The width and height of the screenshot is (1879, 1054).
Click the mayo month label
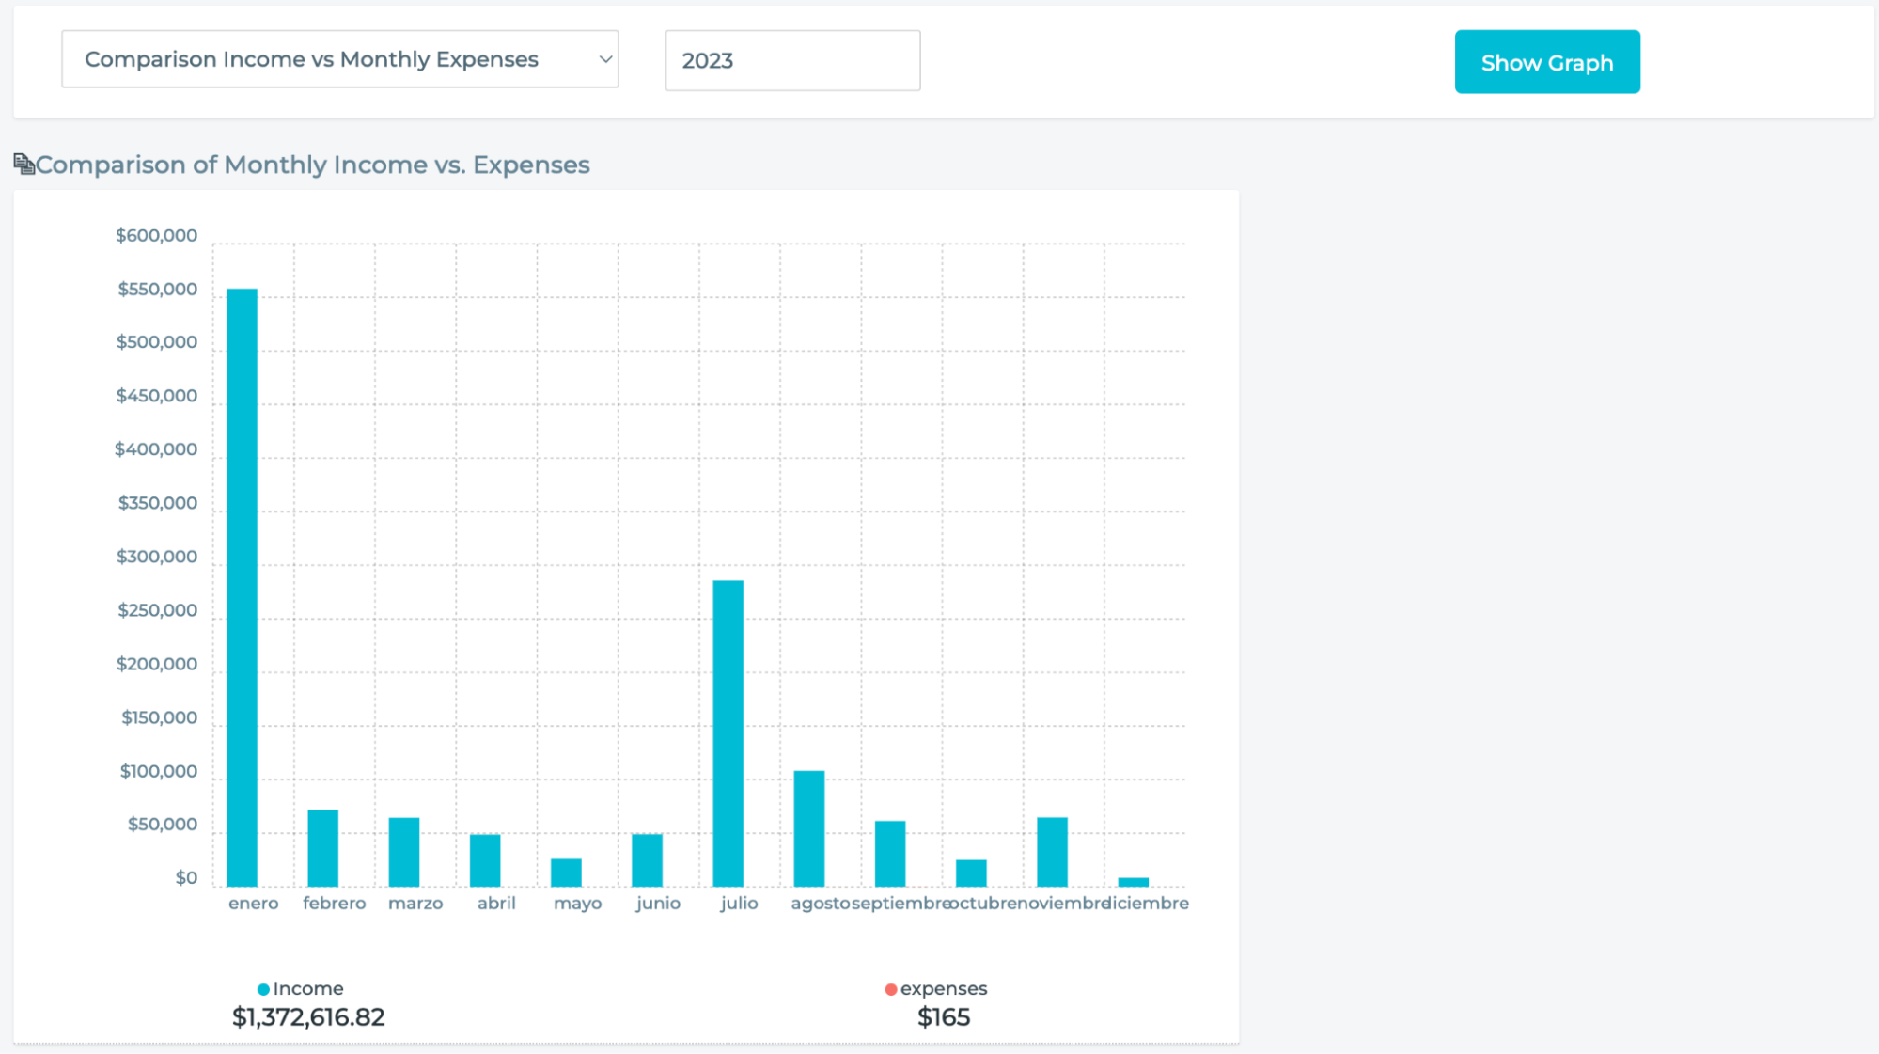(x=577, y=904)
